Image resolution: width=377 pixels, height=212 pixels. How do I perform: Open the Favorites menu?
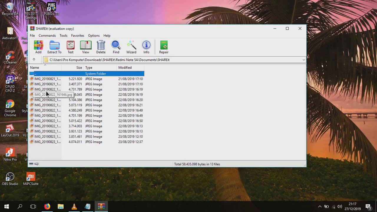point(77,36)
